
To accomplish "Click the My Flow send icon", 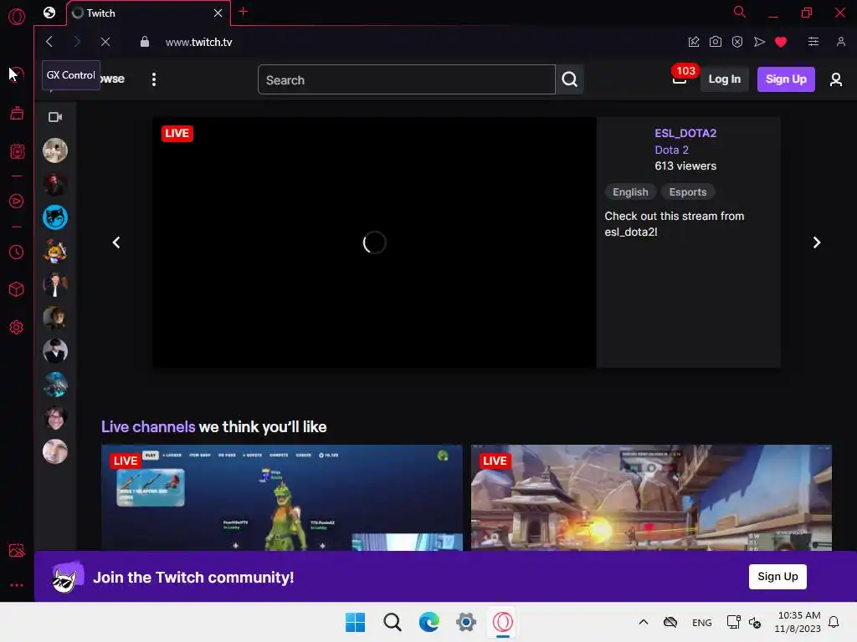I will [759, 42].
